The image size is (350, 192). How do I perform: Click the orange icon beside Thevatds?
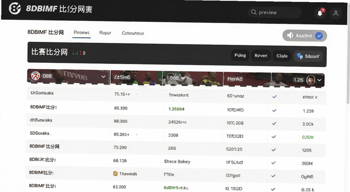tap(115, 174)
